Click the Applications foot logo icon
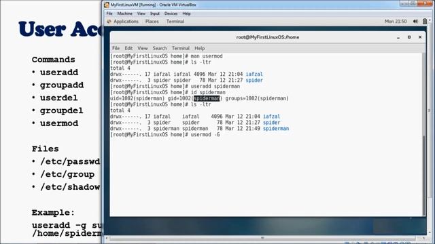The height and width of the screenshot is (244, 435). pos(109,21)
